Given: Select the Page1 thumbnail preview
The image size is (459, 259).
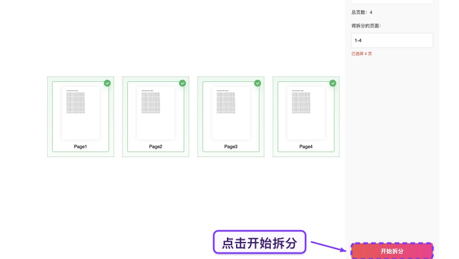Looking at the screenshot, I should point(81,113).
